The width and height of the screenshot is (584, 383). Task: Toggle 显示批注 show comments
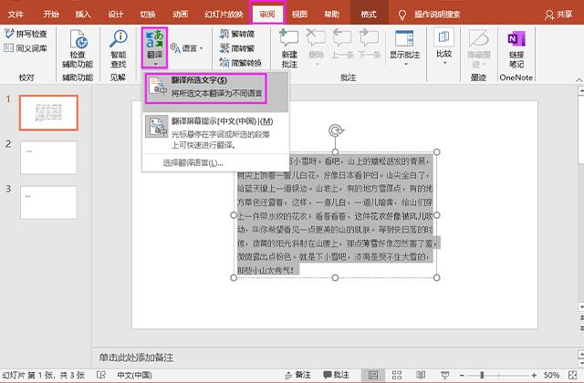[404, 44]
